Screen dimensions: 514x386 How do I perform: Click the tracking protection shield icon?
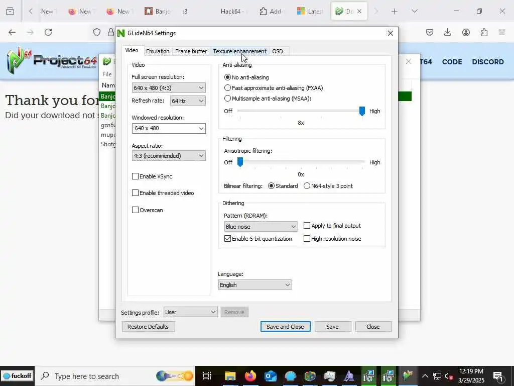point(97,32)
